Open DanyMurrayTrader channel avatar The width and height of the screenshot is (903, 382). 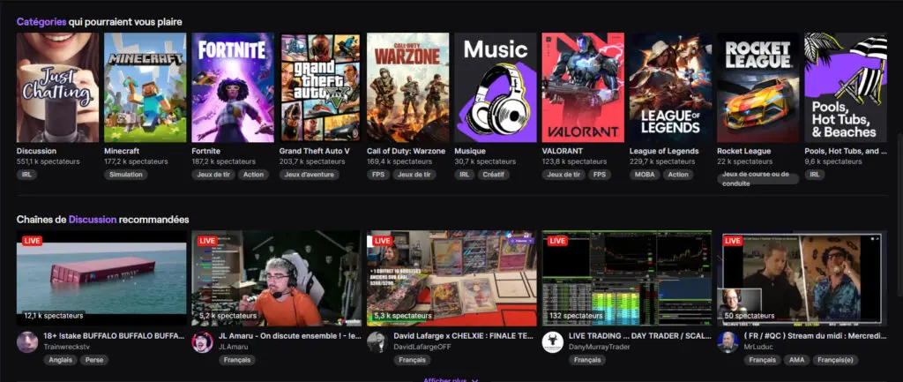click(552, 341)
